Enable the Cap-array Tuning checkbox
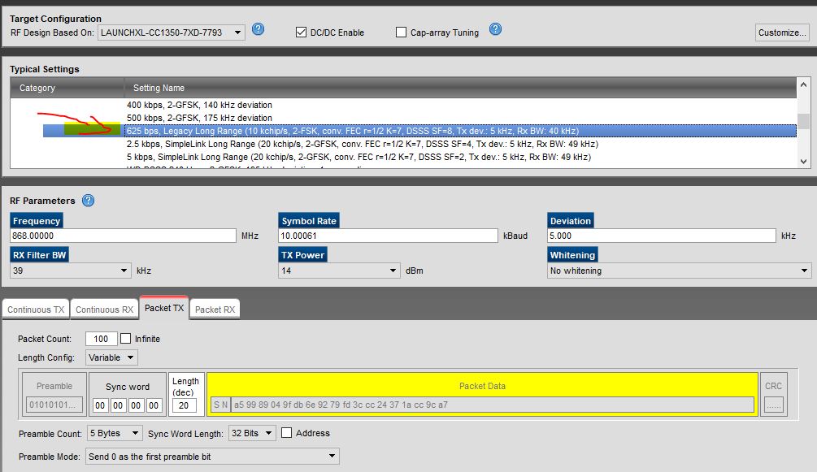The height and width of the screenshot is (472, 817). (x=401, y=32)
